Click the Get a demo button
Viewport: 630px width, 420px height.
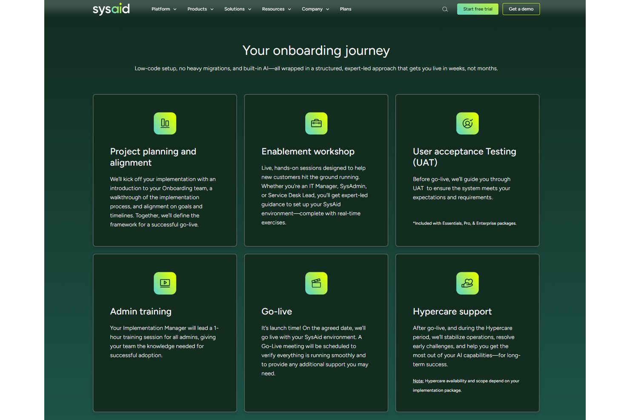coord(521,9)
